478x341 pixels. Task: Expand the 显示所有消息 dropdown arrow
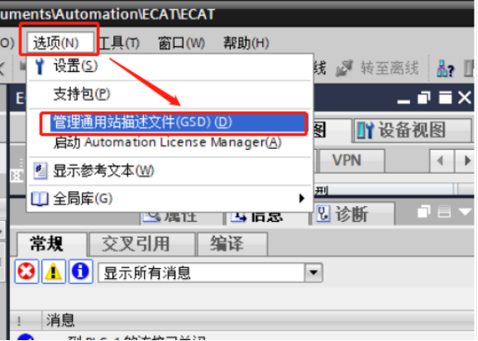point(313,272)
